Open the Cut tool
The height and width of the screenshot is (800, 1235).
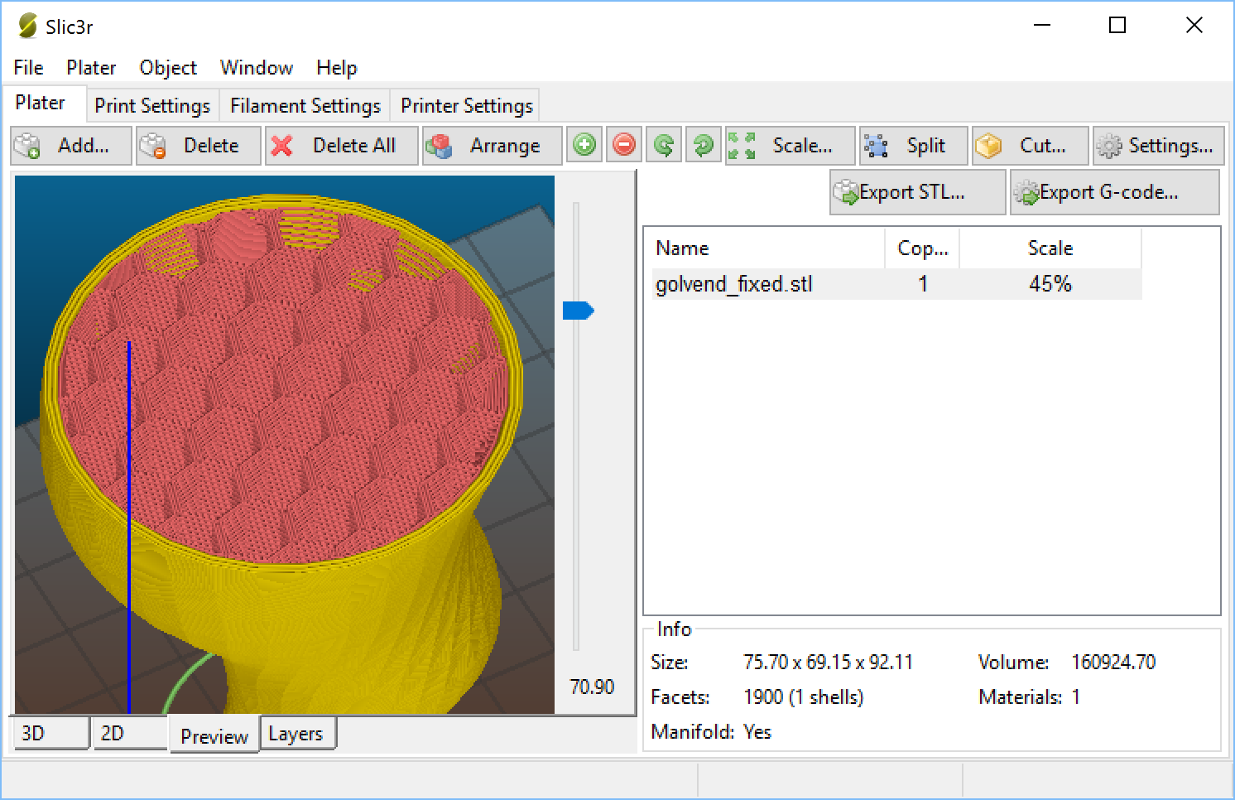pos(1029,146)
